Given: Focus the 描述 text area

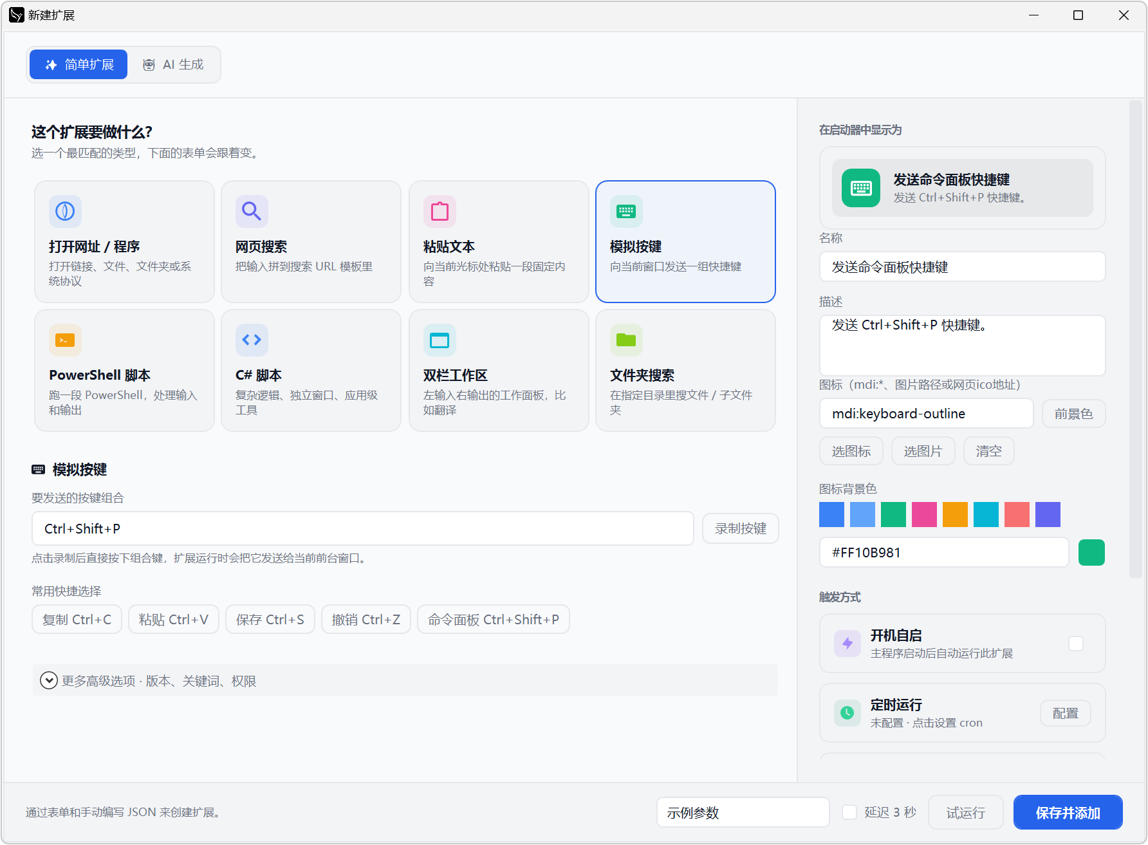Looking at the screenshot, I should (963, 346).
